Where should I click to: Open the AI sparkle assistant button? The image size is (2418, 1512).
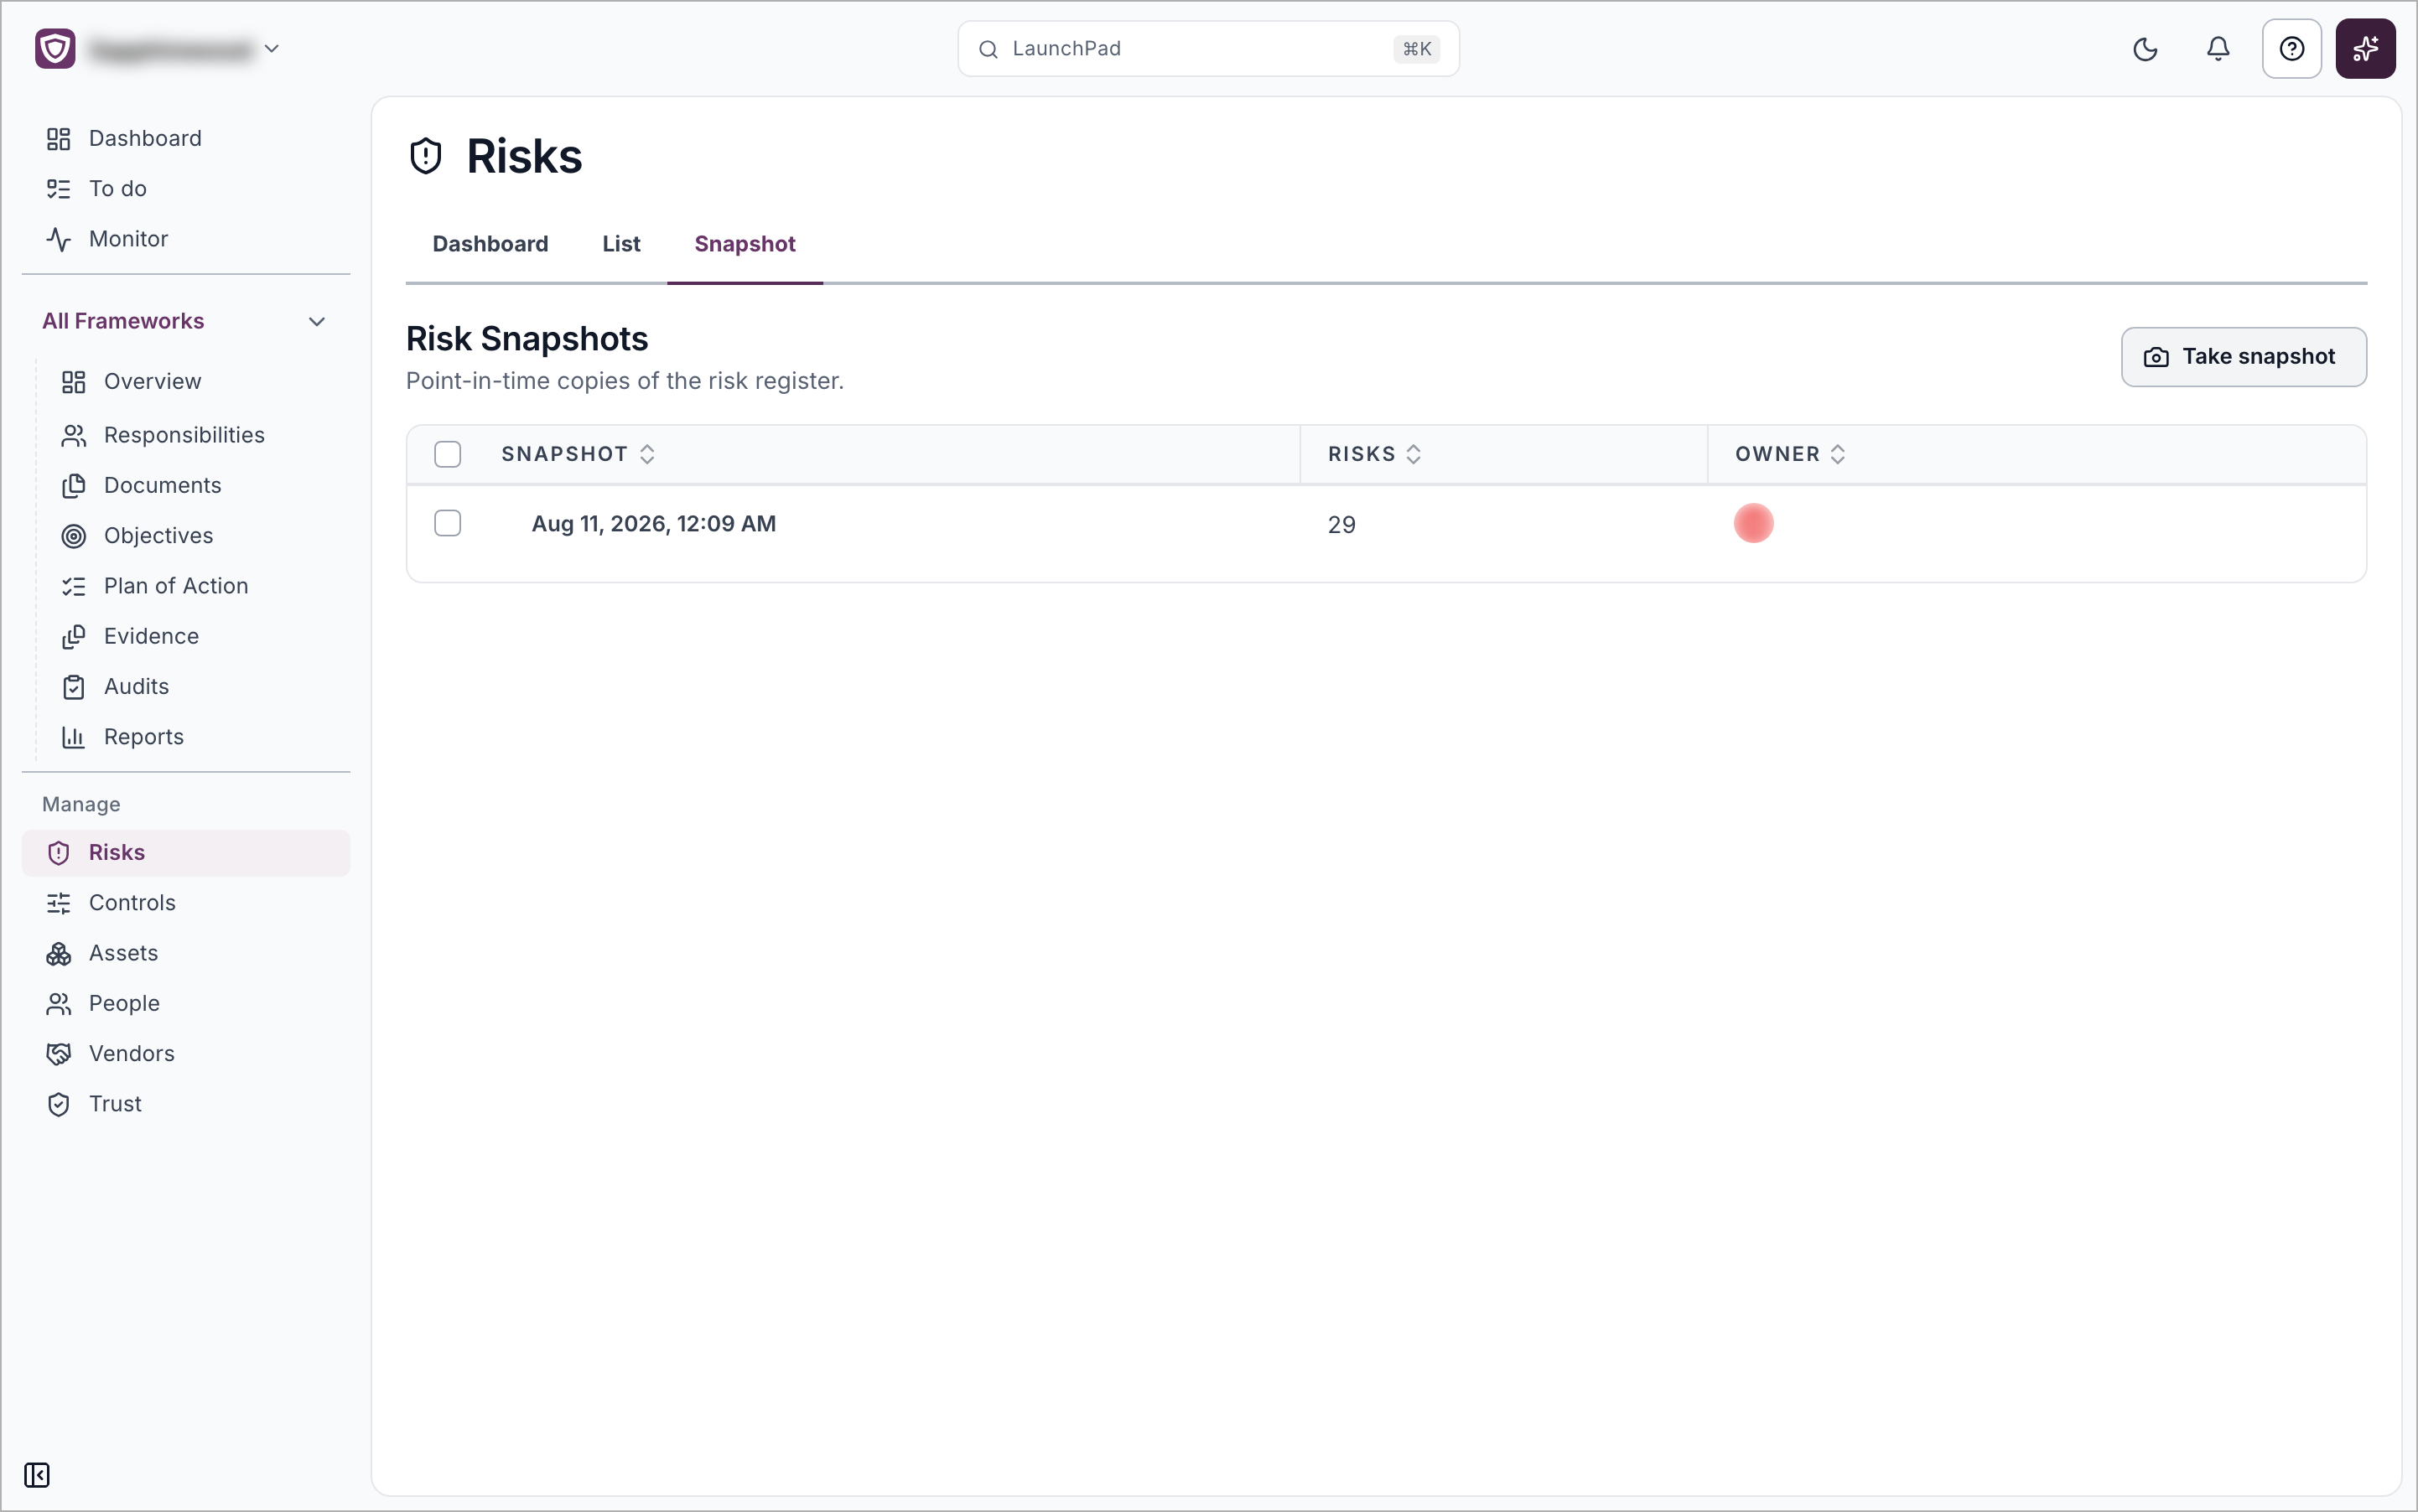(x=2364, y=48)
